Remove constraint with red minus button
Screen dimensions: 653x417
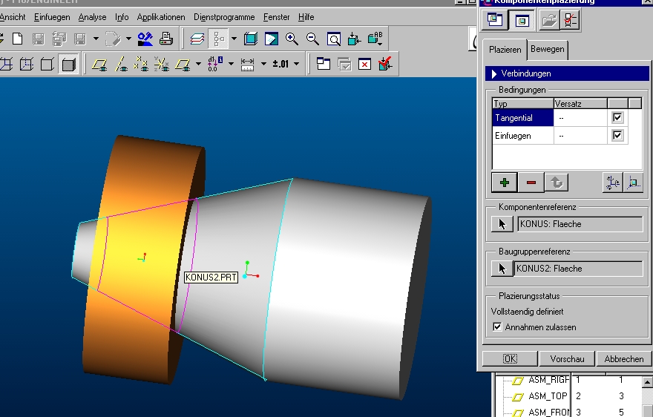531,182
